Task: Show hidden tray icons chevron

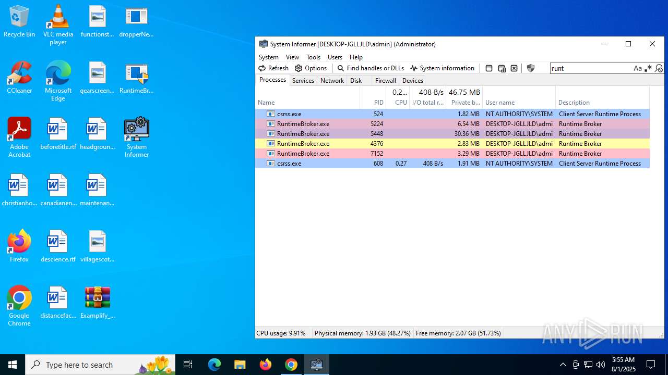Action: click(x=563, y=365)
